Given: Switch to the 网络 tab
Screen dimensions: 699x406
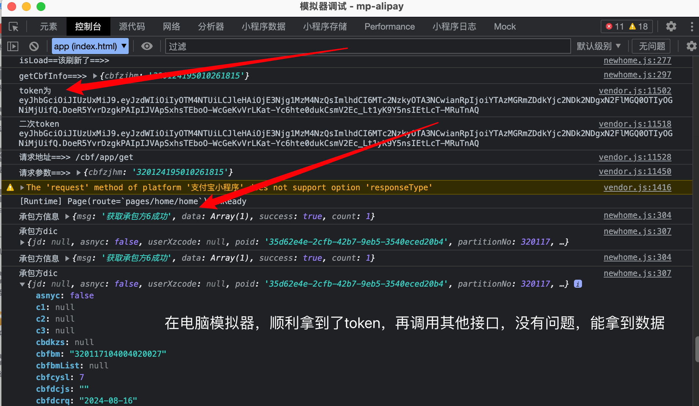Looking at the screenshot, I should point(171,27).
